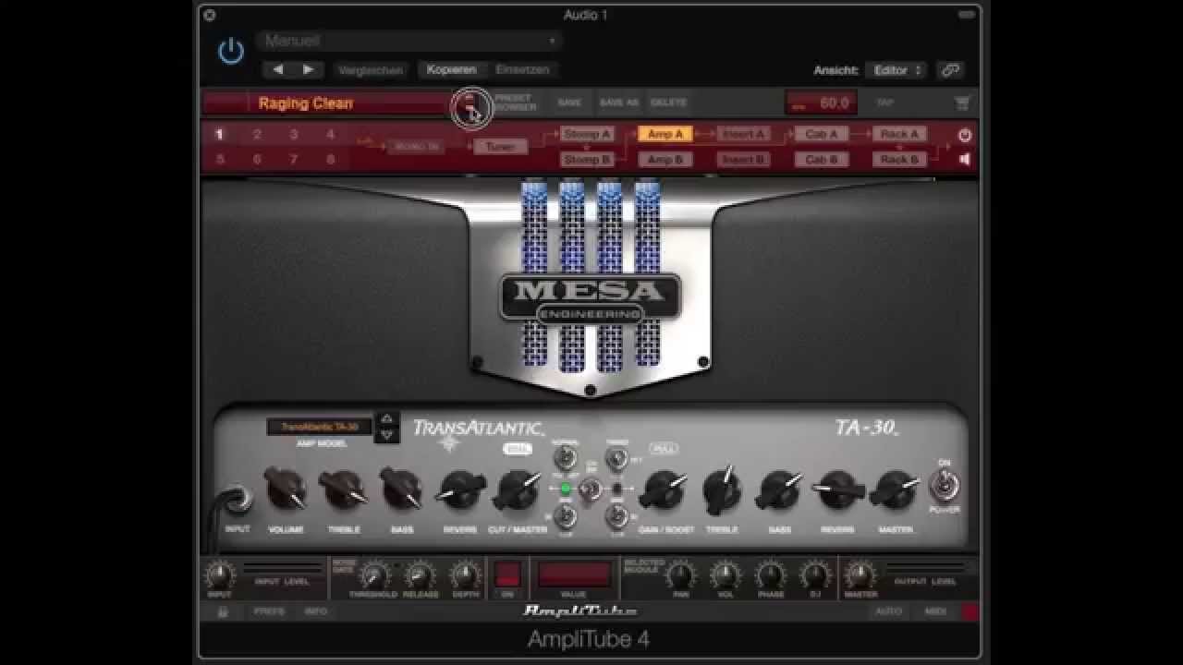Open the Rack A module
Screen dimensions: 1183x665
[x=899, y=134]
